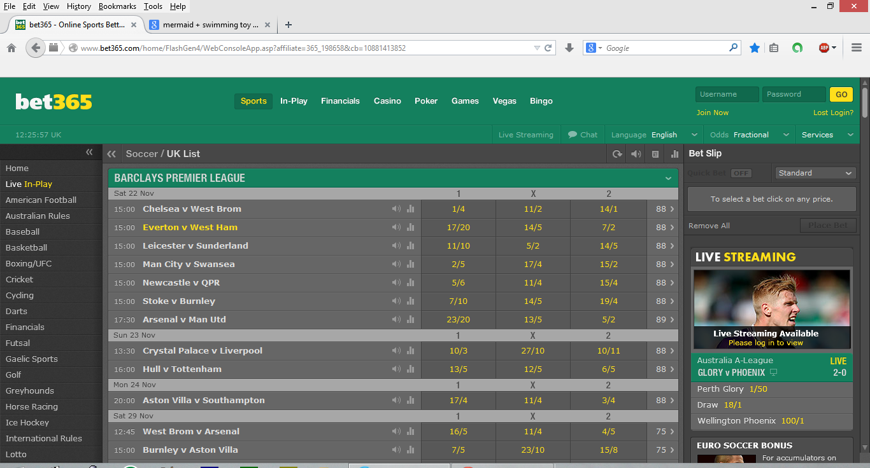Open the Bookmarks menu
Screen dimensions: 870x468
click(117, 6)
